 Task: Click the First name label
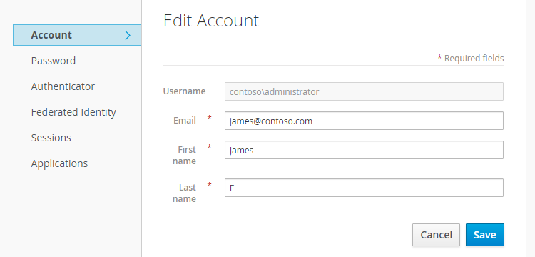point(184,156)
